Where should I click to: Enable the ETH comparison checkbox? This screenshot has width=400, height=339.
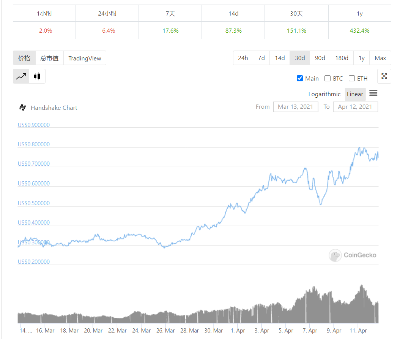tap(351, 78)
